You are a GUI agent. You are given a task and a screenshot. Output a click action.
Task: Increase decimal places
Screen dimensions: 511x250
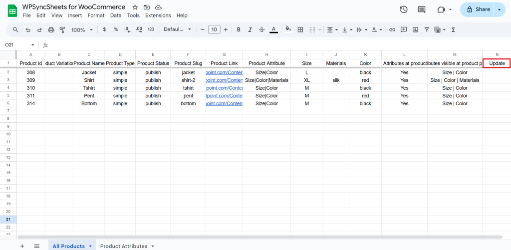pyautogui.click(x=139, y=29)
